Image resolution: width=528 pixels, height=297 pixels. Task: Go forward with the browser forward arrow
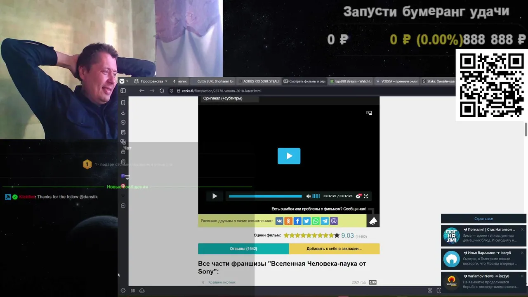coord(152,91)
